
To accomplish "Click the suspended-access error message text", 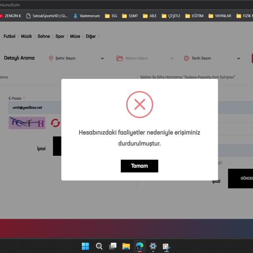I will click(x=139, y=138).
